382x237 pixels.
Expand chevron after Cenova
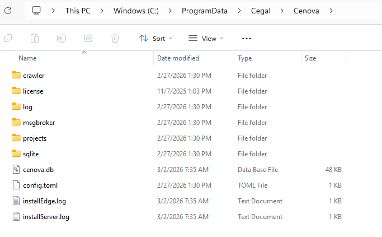pos(331,11)
